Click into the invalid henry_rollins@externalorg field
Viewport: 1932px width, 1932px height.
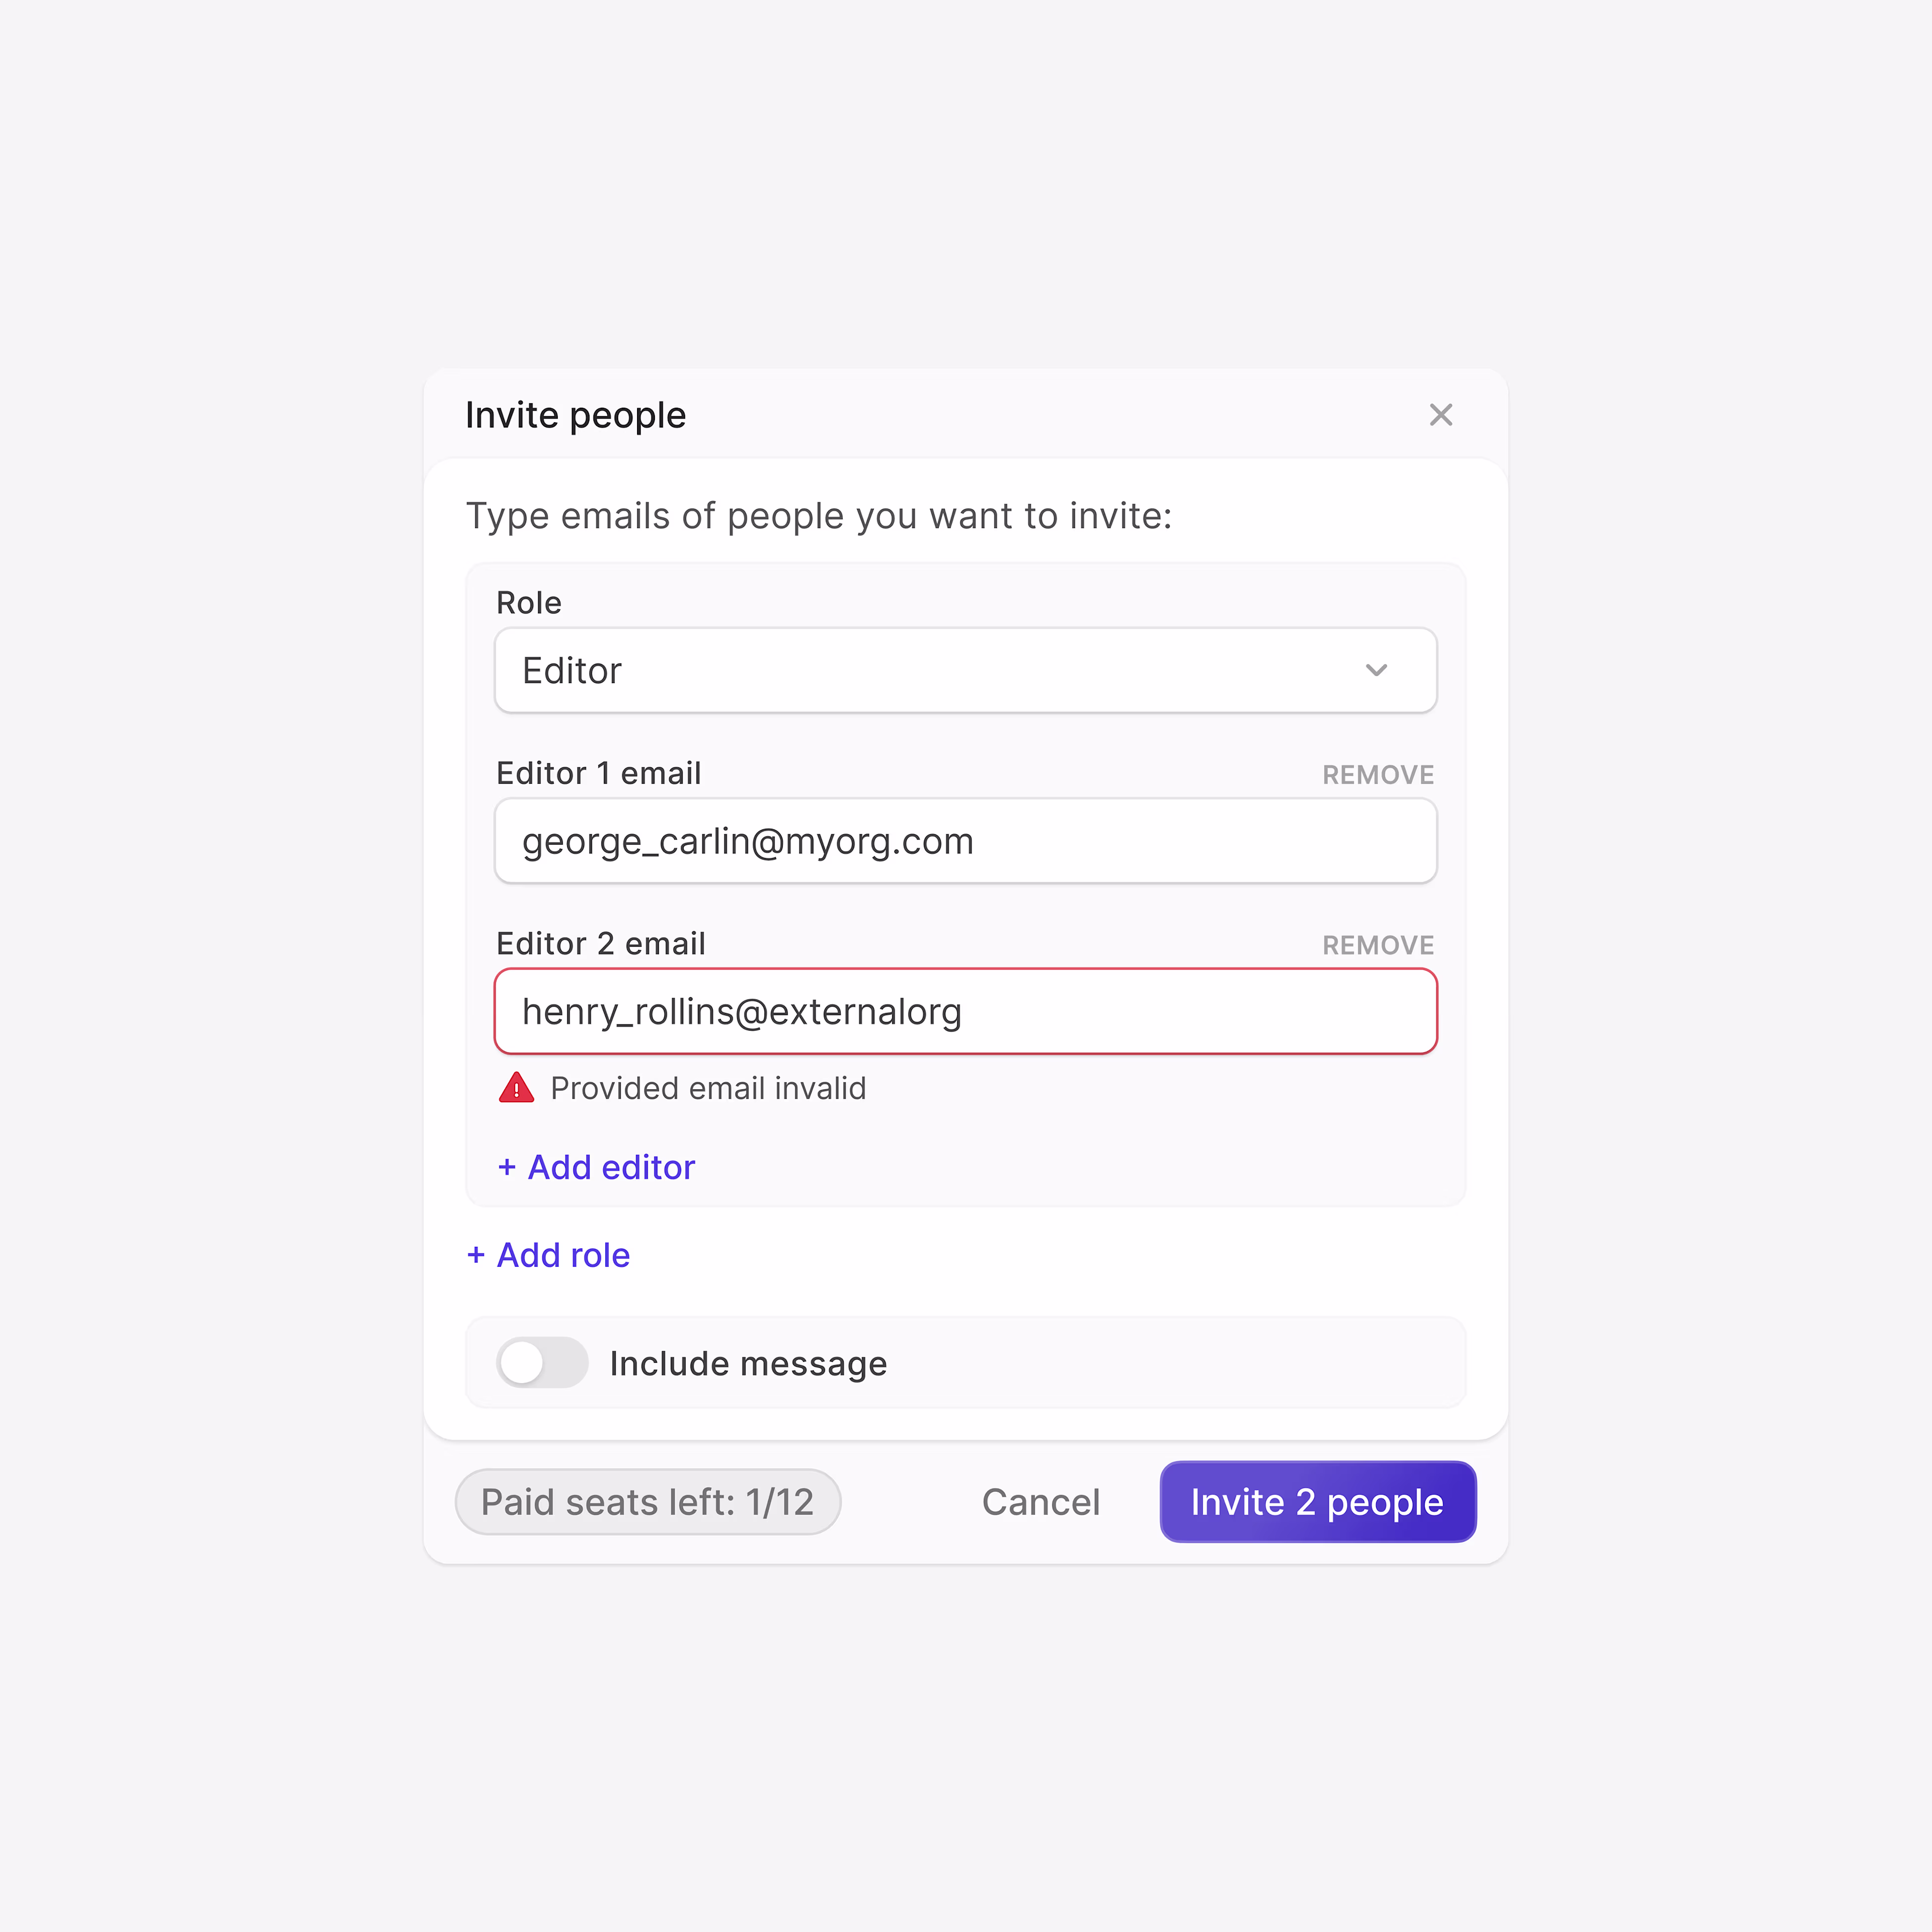click(965, 1011)
